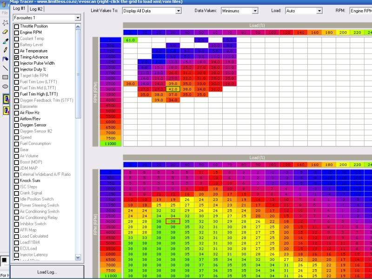Pick the Eyedropper color picker tool
372x279 pixels.
point(5,41)
